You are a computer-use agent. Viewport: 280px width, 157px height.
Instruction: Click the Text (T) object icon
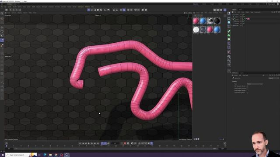[x=229, y=26]
